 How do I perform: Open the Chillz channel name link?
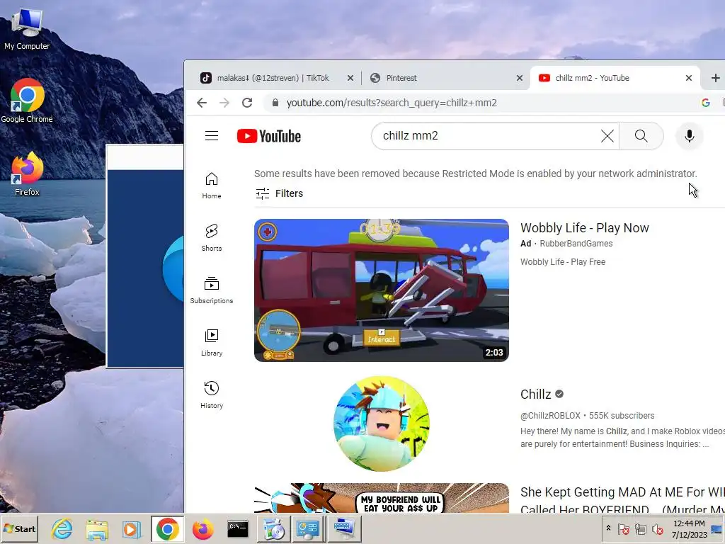coord(535,394)
